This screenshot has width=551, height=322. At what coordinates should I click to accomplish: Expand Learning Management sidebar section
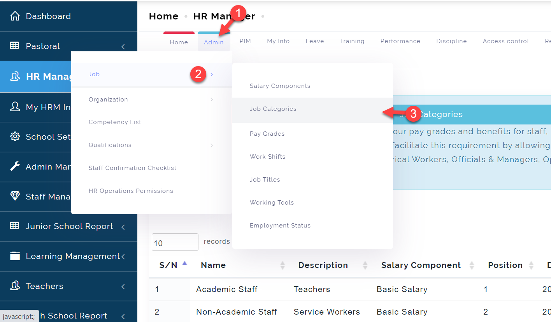(123, 257)
